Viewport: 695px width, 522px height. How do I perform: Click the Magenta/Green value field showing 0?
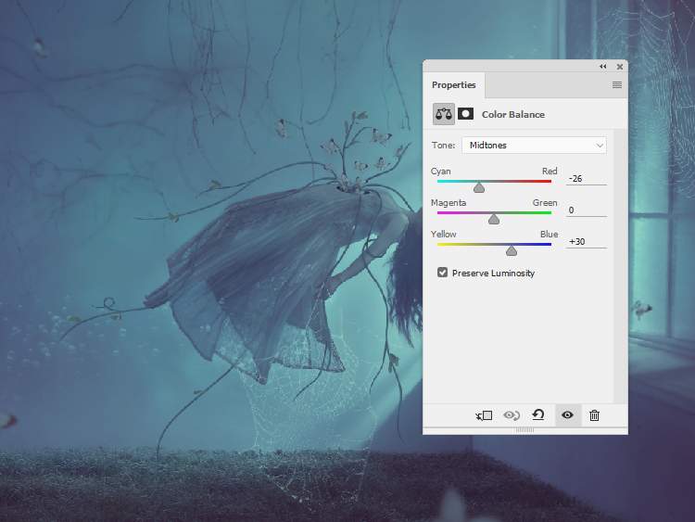586,210
